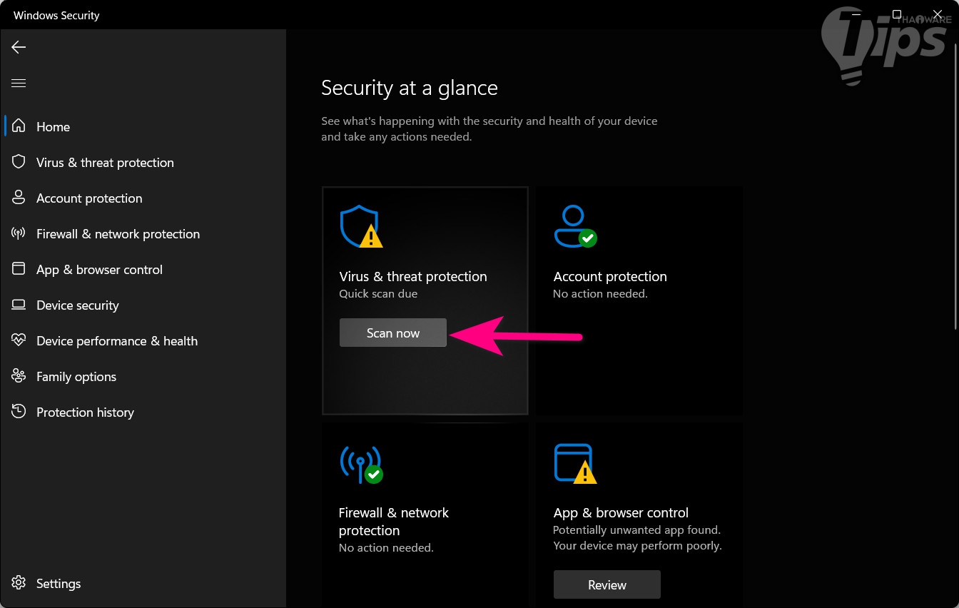This screenshot has height=608, width=959.
Task: Click the Home house icon in sidebar
Action: (x=19, y=126)
